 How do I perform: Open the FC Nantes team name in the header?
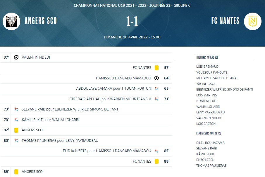pyautogui.click(x=225, y=21)
